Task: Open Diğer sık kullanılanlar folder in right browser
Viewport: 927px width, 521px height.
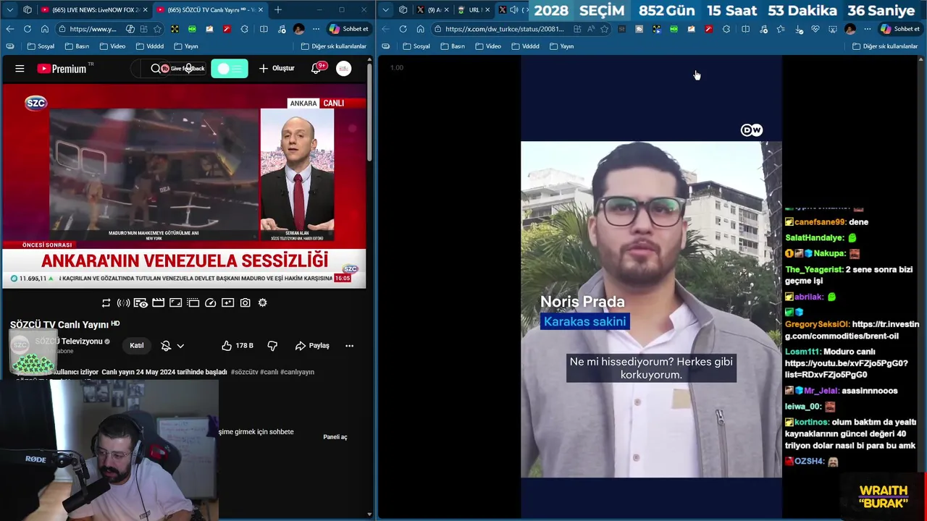Action: (885, 46)
